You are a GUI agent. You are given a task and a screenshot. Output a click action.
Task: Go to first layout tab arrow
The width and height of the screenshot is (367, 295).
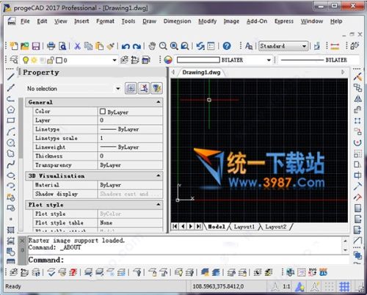[x=175, y=227]
